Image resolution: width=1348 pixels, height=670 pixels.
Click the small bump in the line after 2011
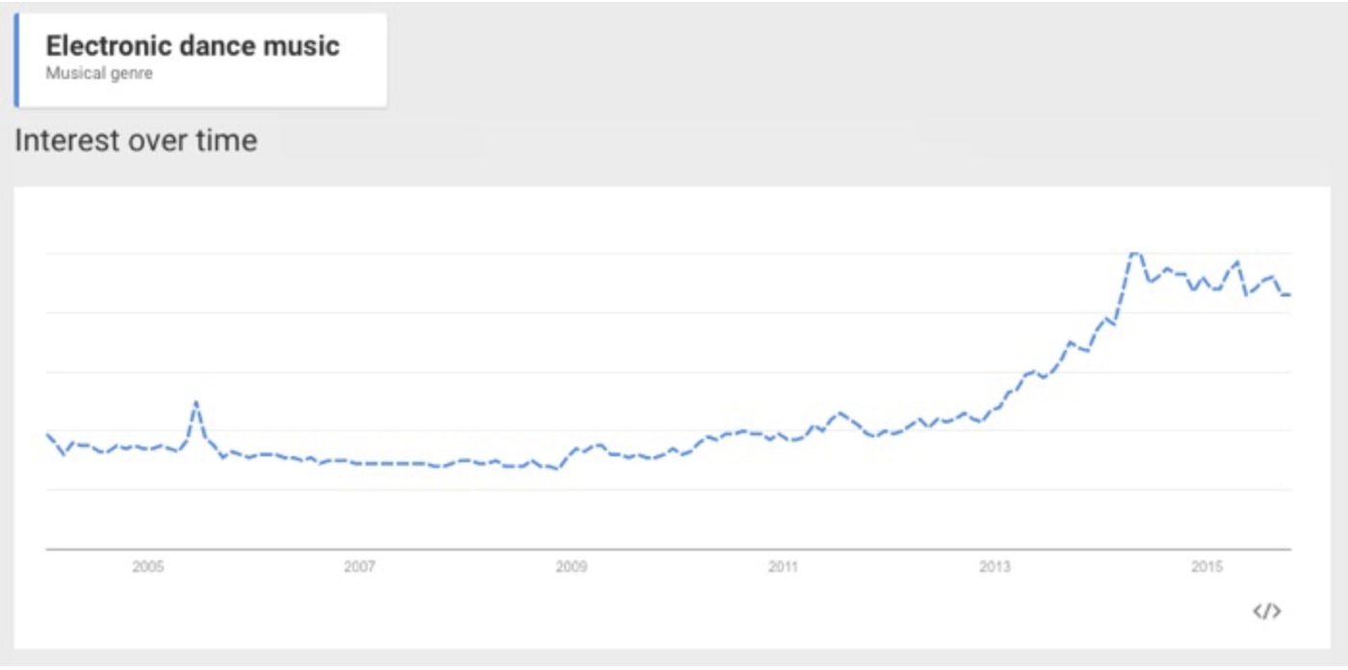coord(841,413)
